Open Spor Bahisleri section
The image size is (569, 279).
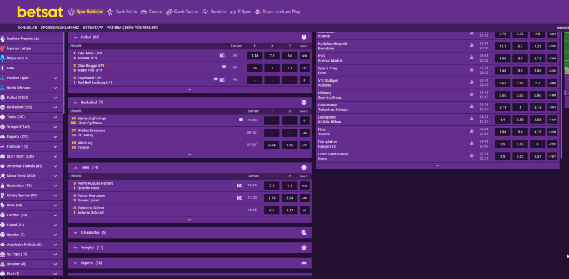[86, 12]
